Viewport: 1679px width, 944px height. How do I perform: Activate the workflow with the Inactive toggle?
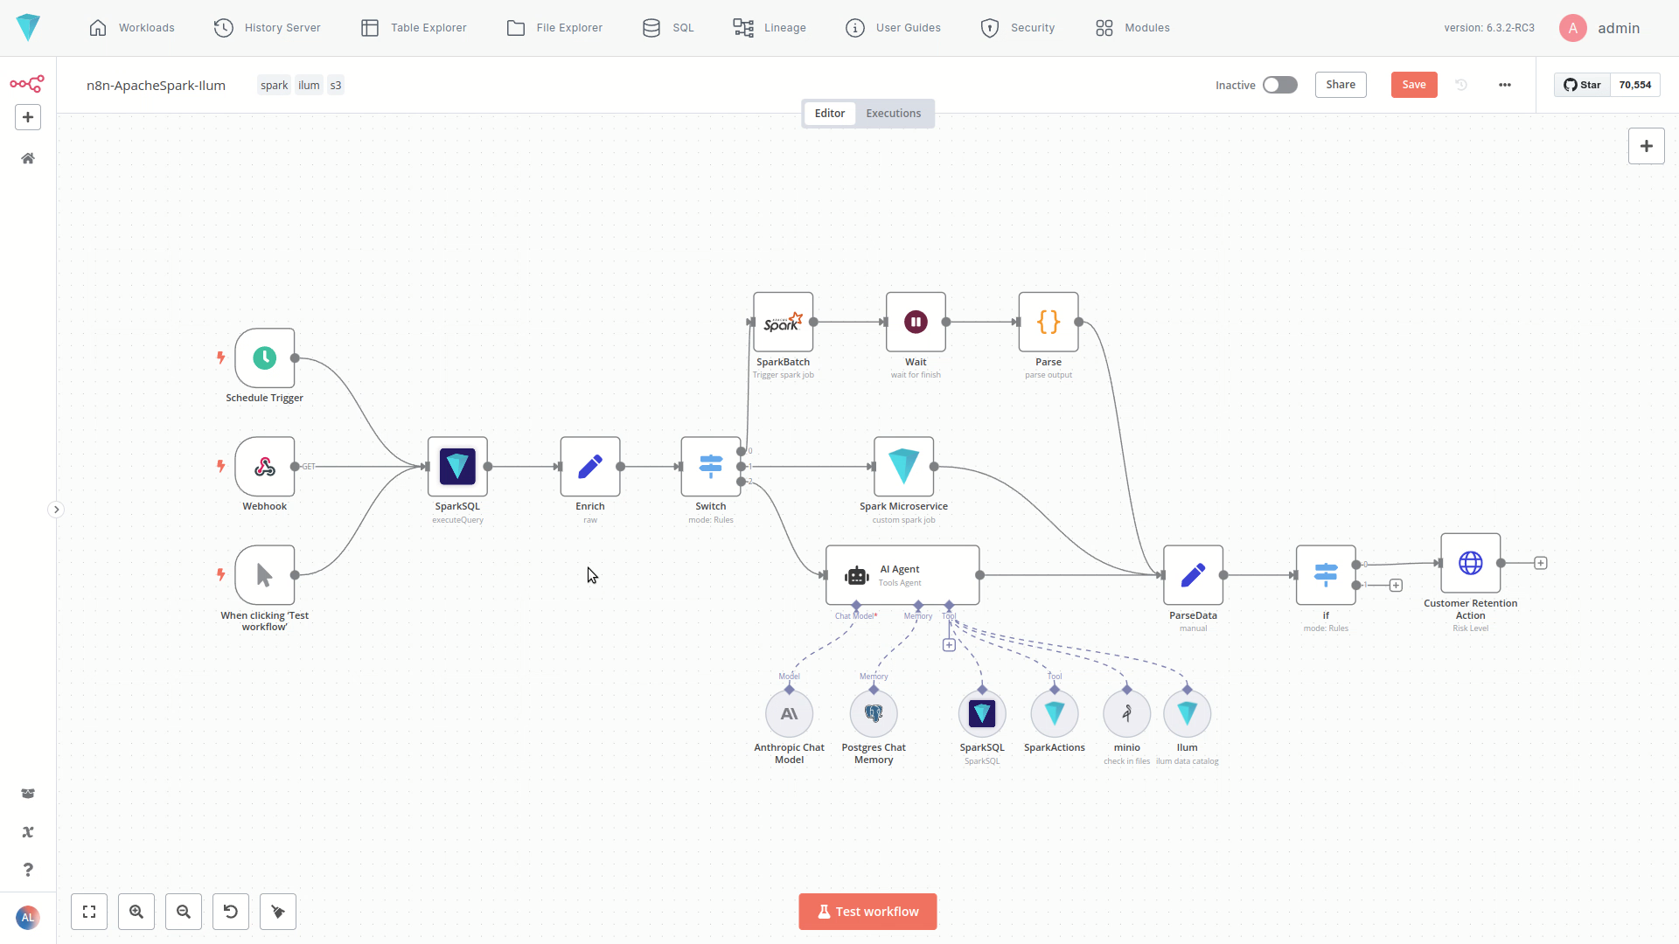pos(1279,85)
